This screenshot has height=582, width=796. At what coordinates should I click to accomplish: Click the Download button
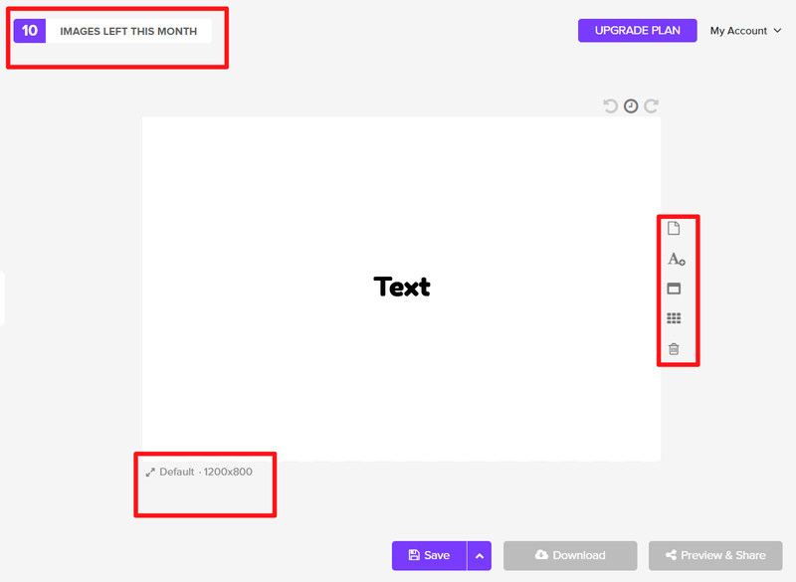pos(569,555)
